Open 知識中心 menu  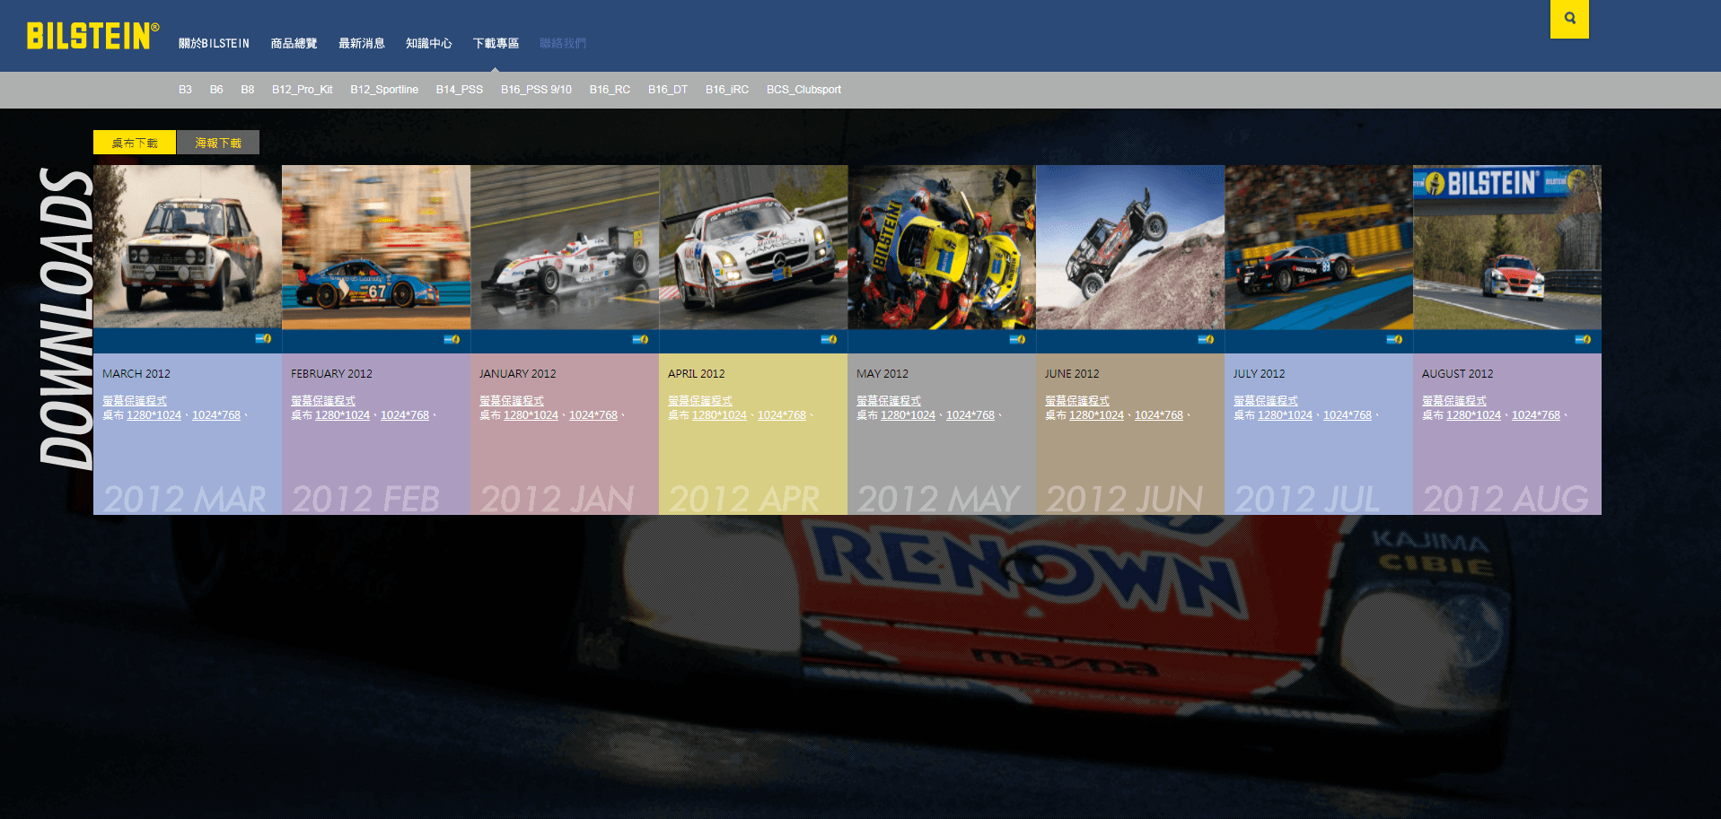click(429, 43)
